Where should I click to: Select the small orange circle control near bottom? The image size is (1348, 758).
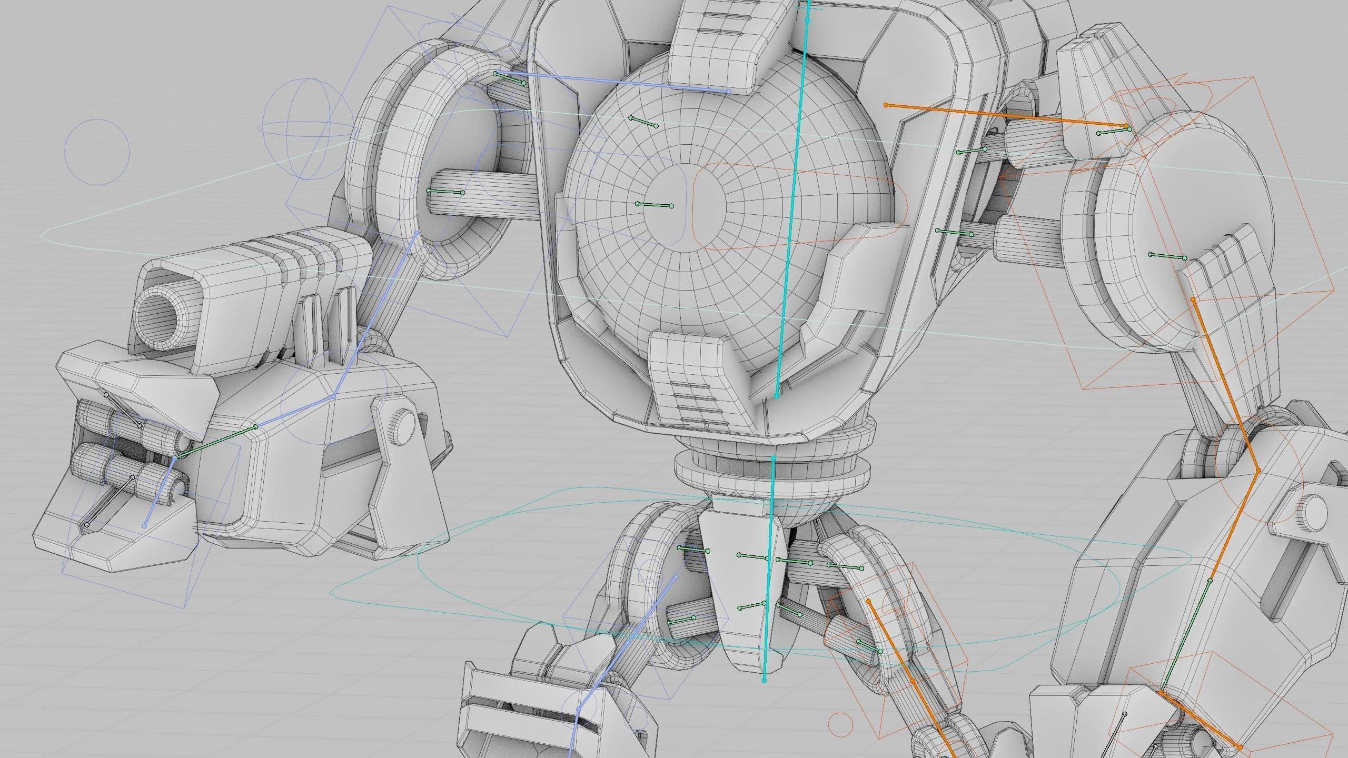[840, 724]
